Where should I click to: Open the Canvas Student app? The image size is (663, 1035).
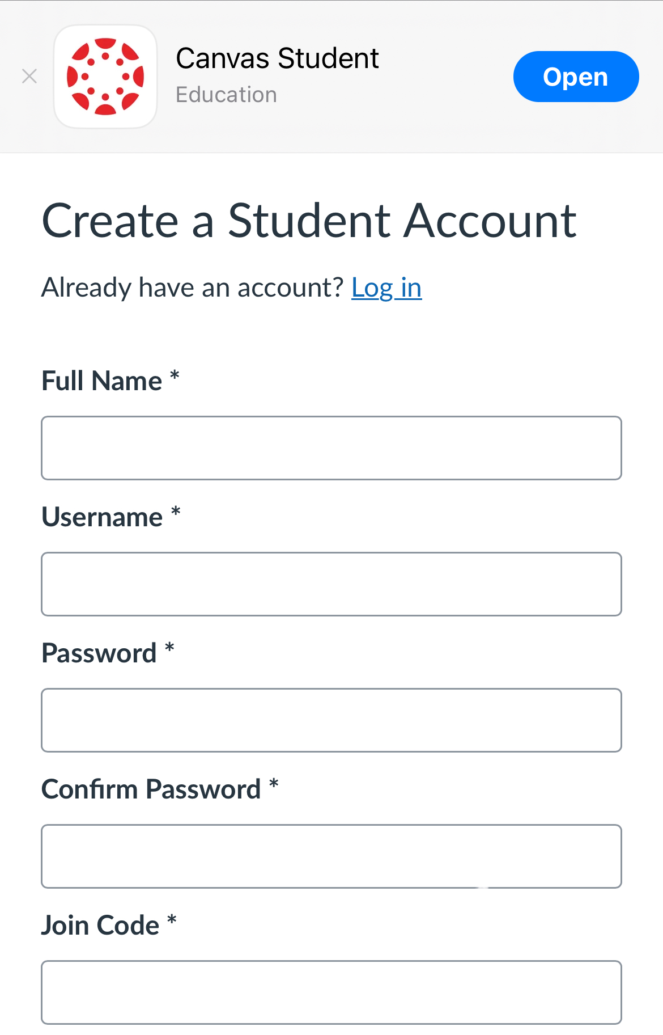point(575,76)
